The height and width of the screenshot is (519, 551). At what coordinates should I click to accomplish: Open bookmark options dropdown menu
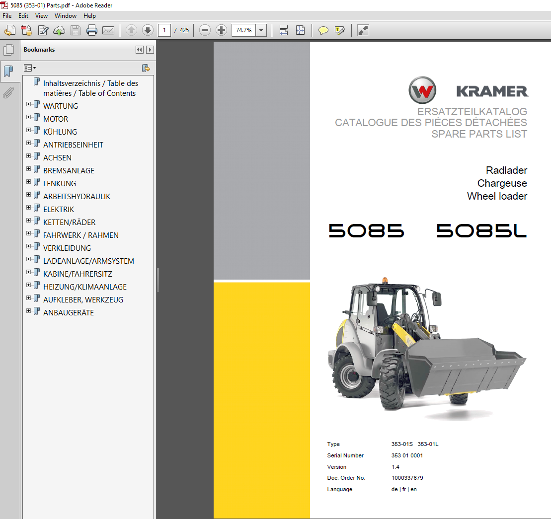(30, 68)
